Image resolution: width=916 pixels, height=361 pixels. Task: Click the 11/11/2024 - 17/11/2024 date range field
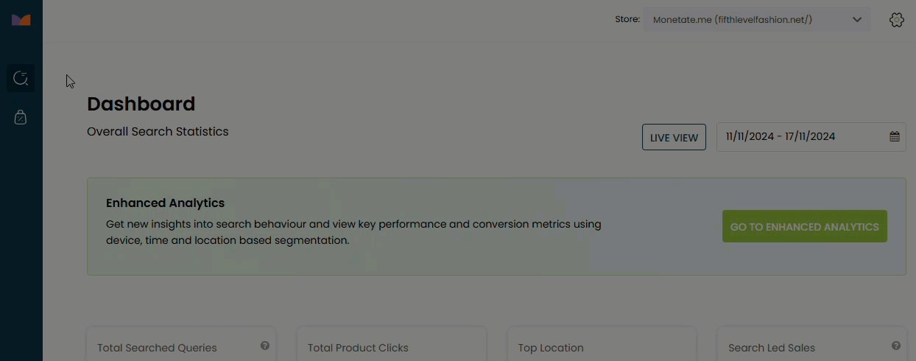tap(781, 136)
